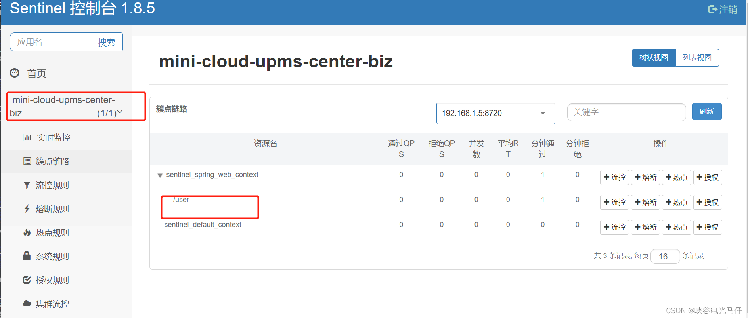Click the 共 3 条记录 pagination text
Image resolution: width=748 pixels, height=318 pixels.
(612, 256)
